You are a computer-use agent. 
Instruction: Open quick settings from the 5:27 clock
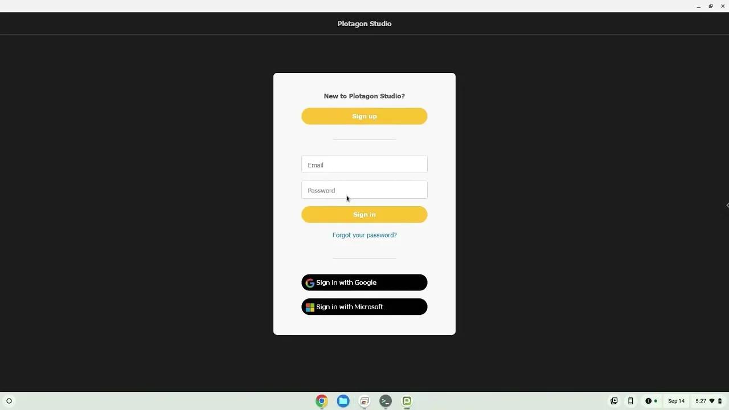[x=701, y=401]
